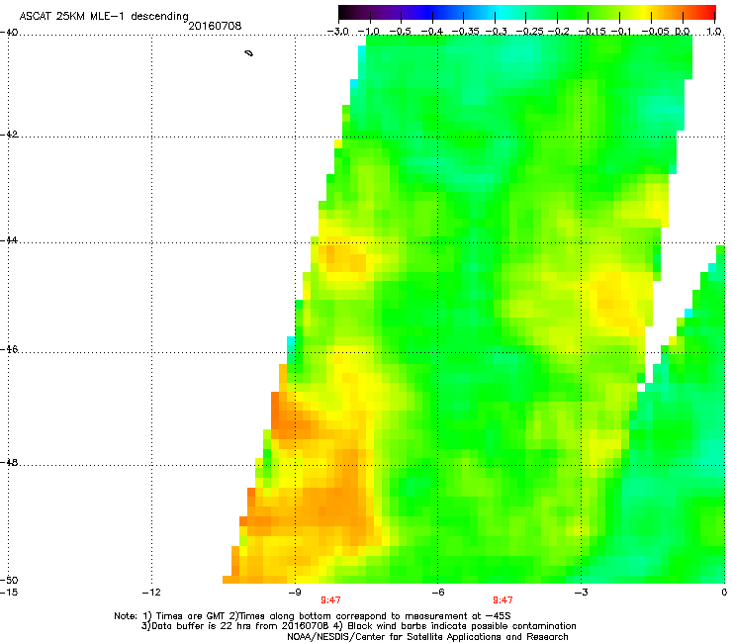
Task: Click the -1.0 color bar label
Action: 368,32
